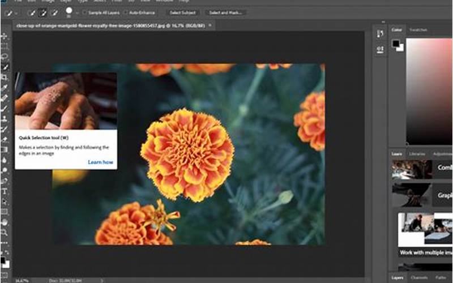
Task: Choose Add to Selection mode
Action: coord(43,12)
